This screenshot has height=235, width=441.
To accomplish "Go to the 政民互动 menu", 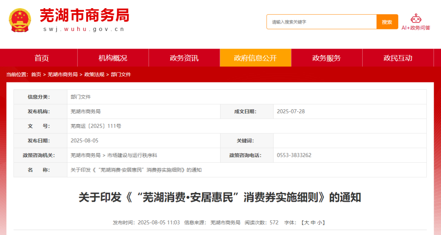I will point(398,58).
